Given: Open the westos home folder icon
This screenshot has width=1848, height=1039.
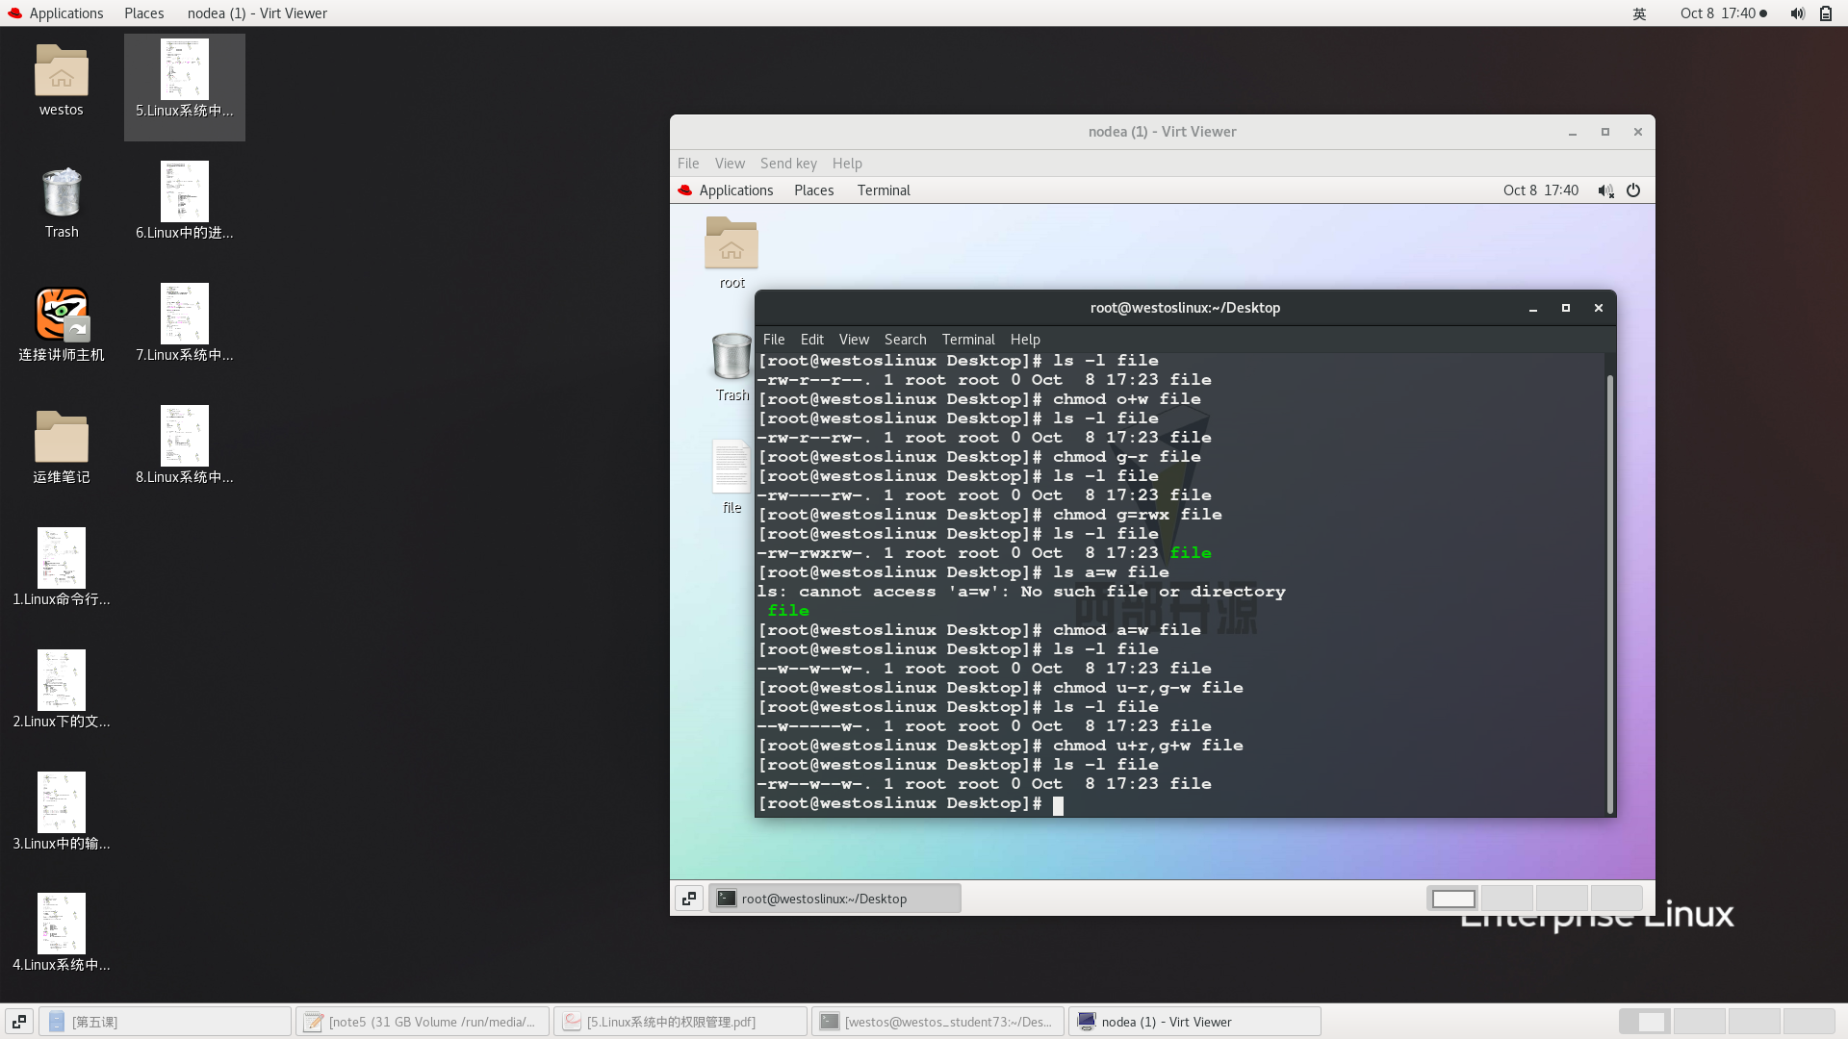Looking at the screenshot, I should point(62,71).
